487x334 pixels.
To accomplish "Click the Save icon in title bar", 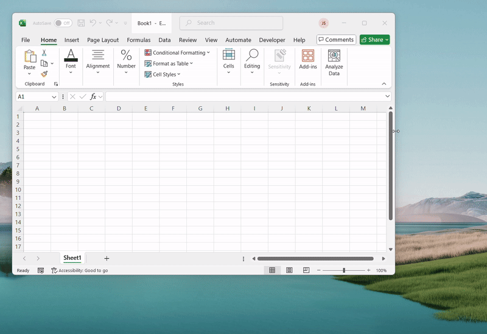I will 81,23.
